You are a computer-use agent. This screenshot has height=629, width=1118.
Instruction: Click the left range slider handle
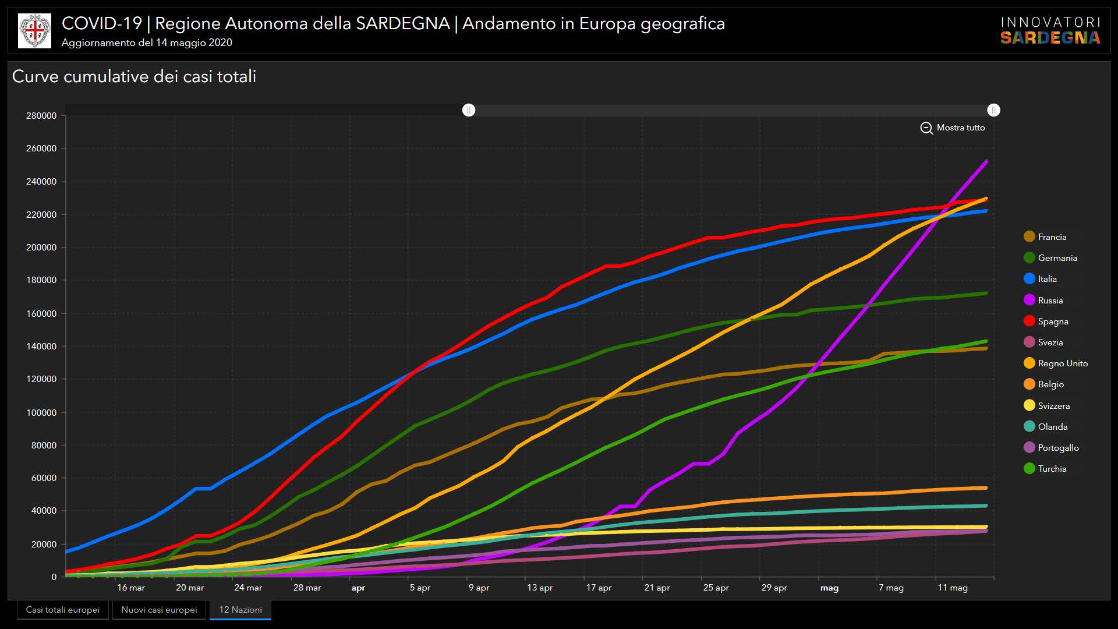click(x=469, y=110)
